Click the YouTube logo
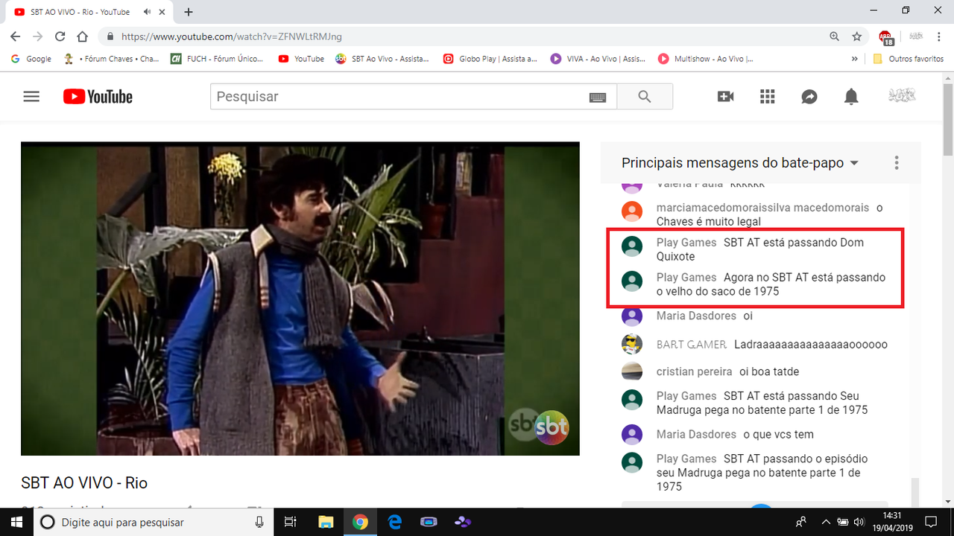Image resolution: width=954 pixels, height=536 pixels. pos(98,96)
